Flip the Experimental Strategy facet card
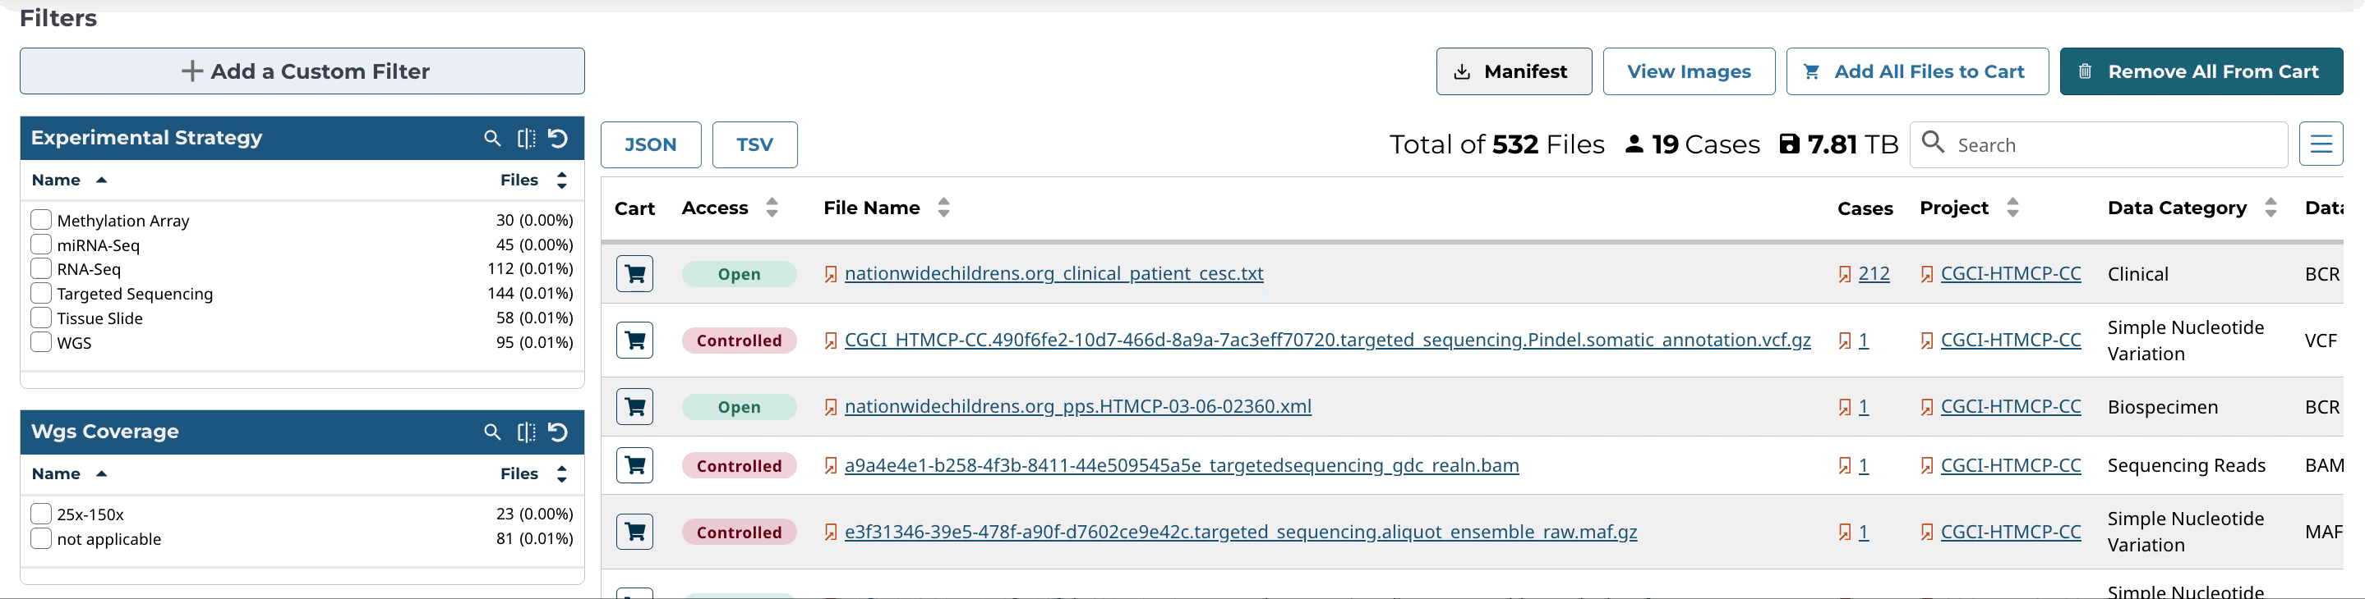Image resolution: width=2365 pixels, height=599 pixels. pyautogui.click(x=526, y=139)
